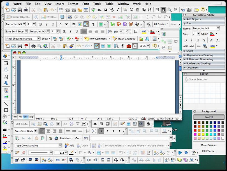
Task: Toggle Underline in the Formatting Palette
Action: 198,40
